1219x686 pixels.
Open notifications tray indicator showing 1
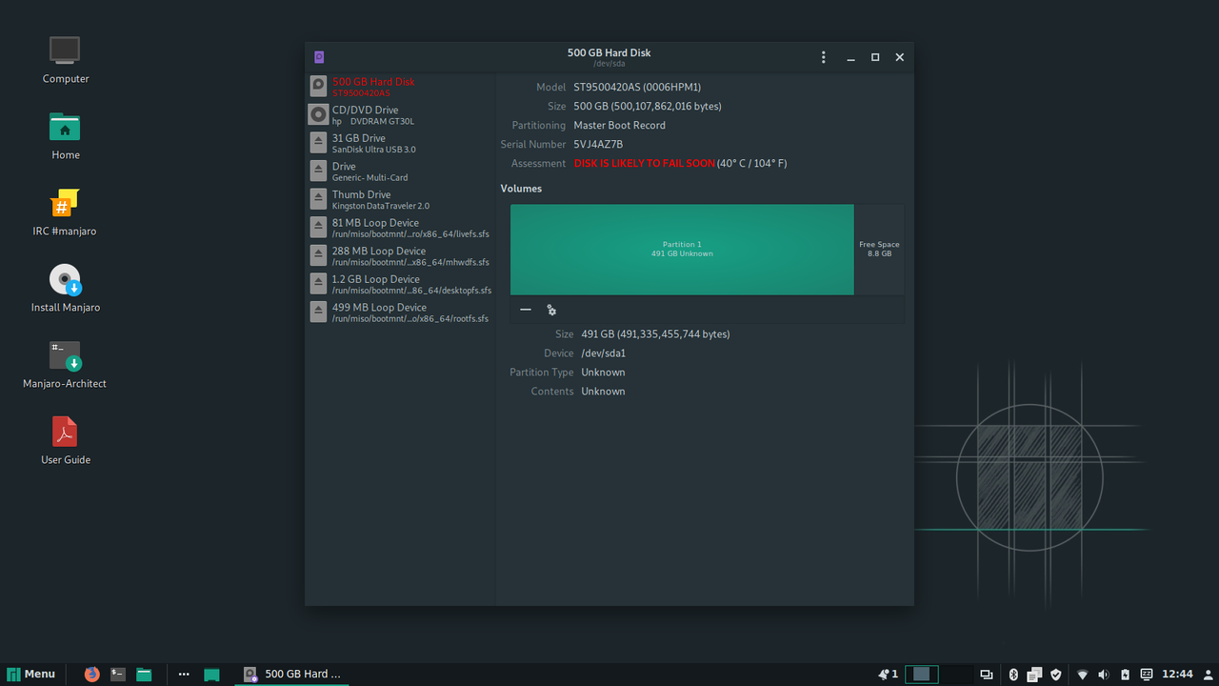click(x=889, y=674)
